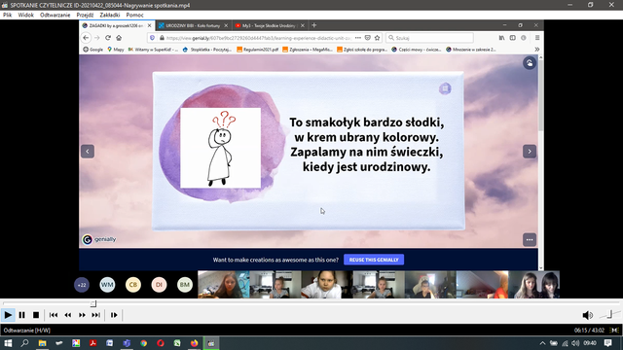This screenshot has height=350, width=623.
Task: Click the genially logo link
Action: tap(99, 239)
